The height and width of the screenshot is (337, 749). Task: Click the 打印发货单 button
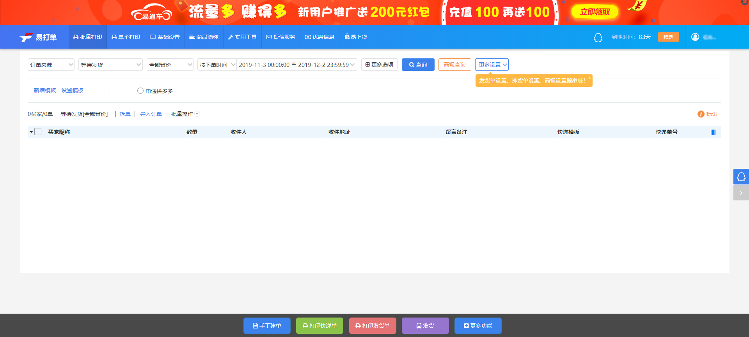373,326
